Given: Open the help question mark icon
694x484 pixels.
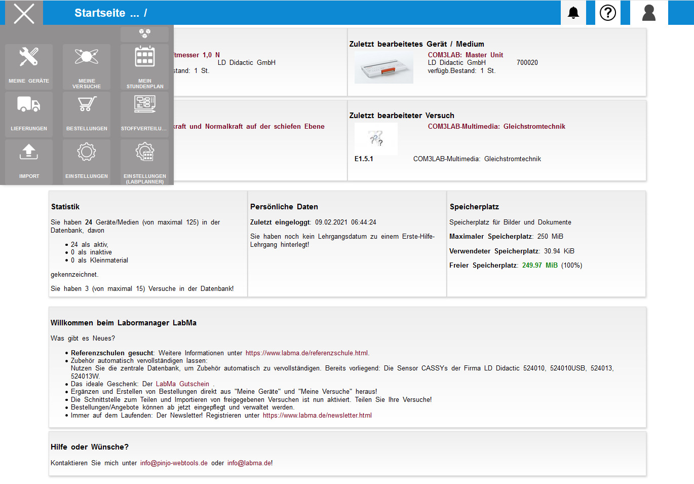Looking at the screenshot, I should pyautogui.click(x=608, y=13).
